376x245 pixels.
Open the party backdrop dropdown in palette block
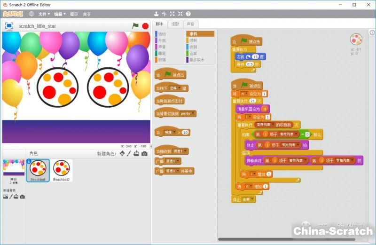(x=188, y=113)
